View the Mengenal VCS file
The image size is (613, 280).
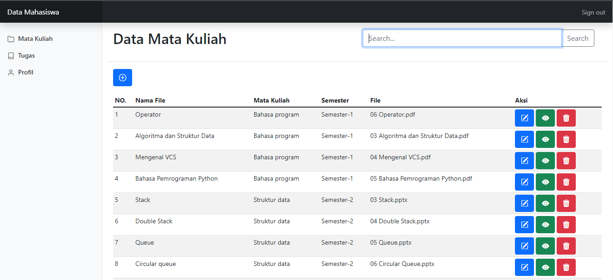coord(545,161)
